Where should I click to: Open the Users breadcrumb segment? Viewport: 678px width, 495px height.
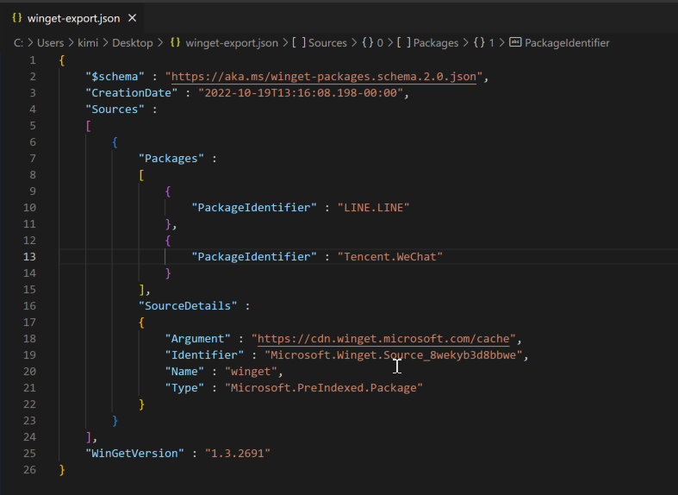pyautogui.click(x=50, y=43)
